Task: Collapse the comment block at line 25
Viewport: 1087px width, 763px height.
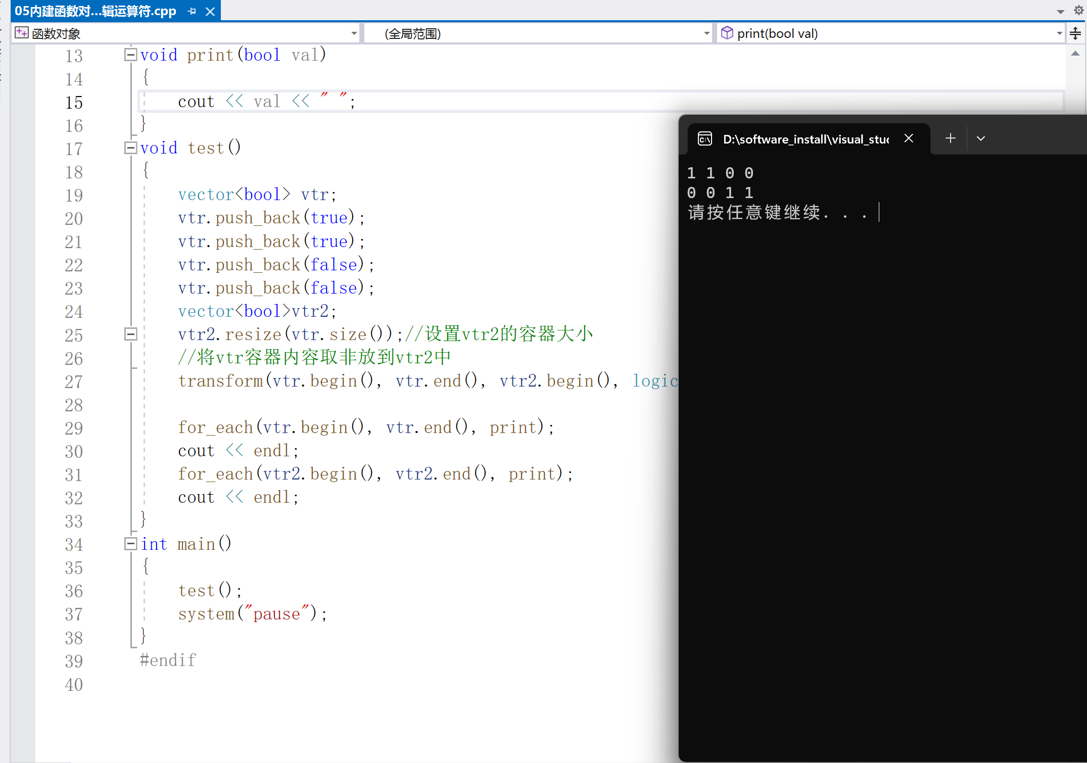Action: [130, 334]
